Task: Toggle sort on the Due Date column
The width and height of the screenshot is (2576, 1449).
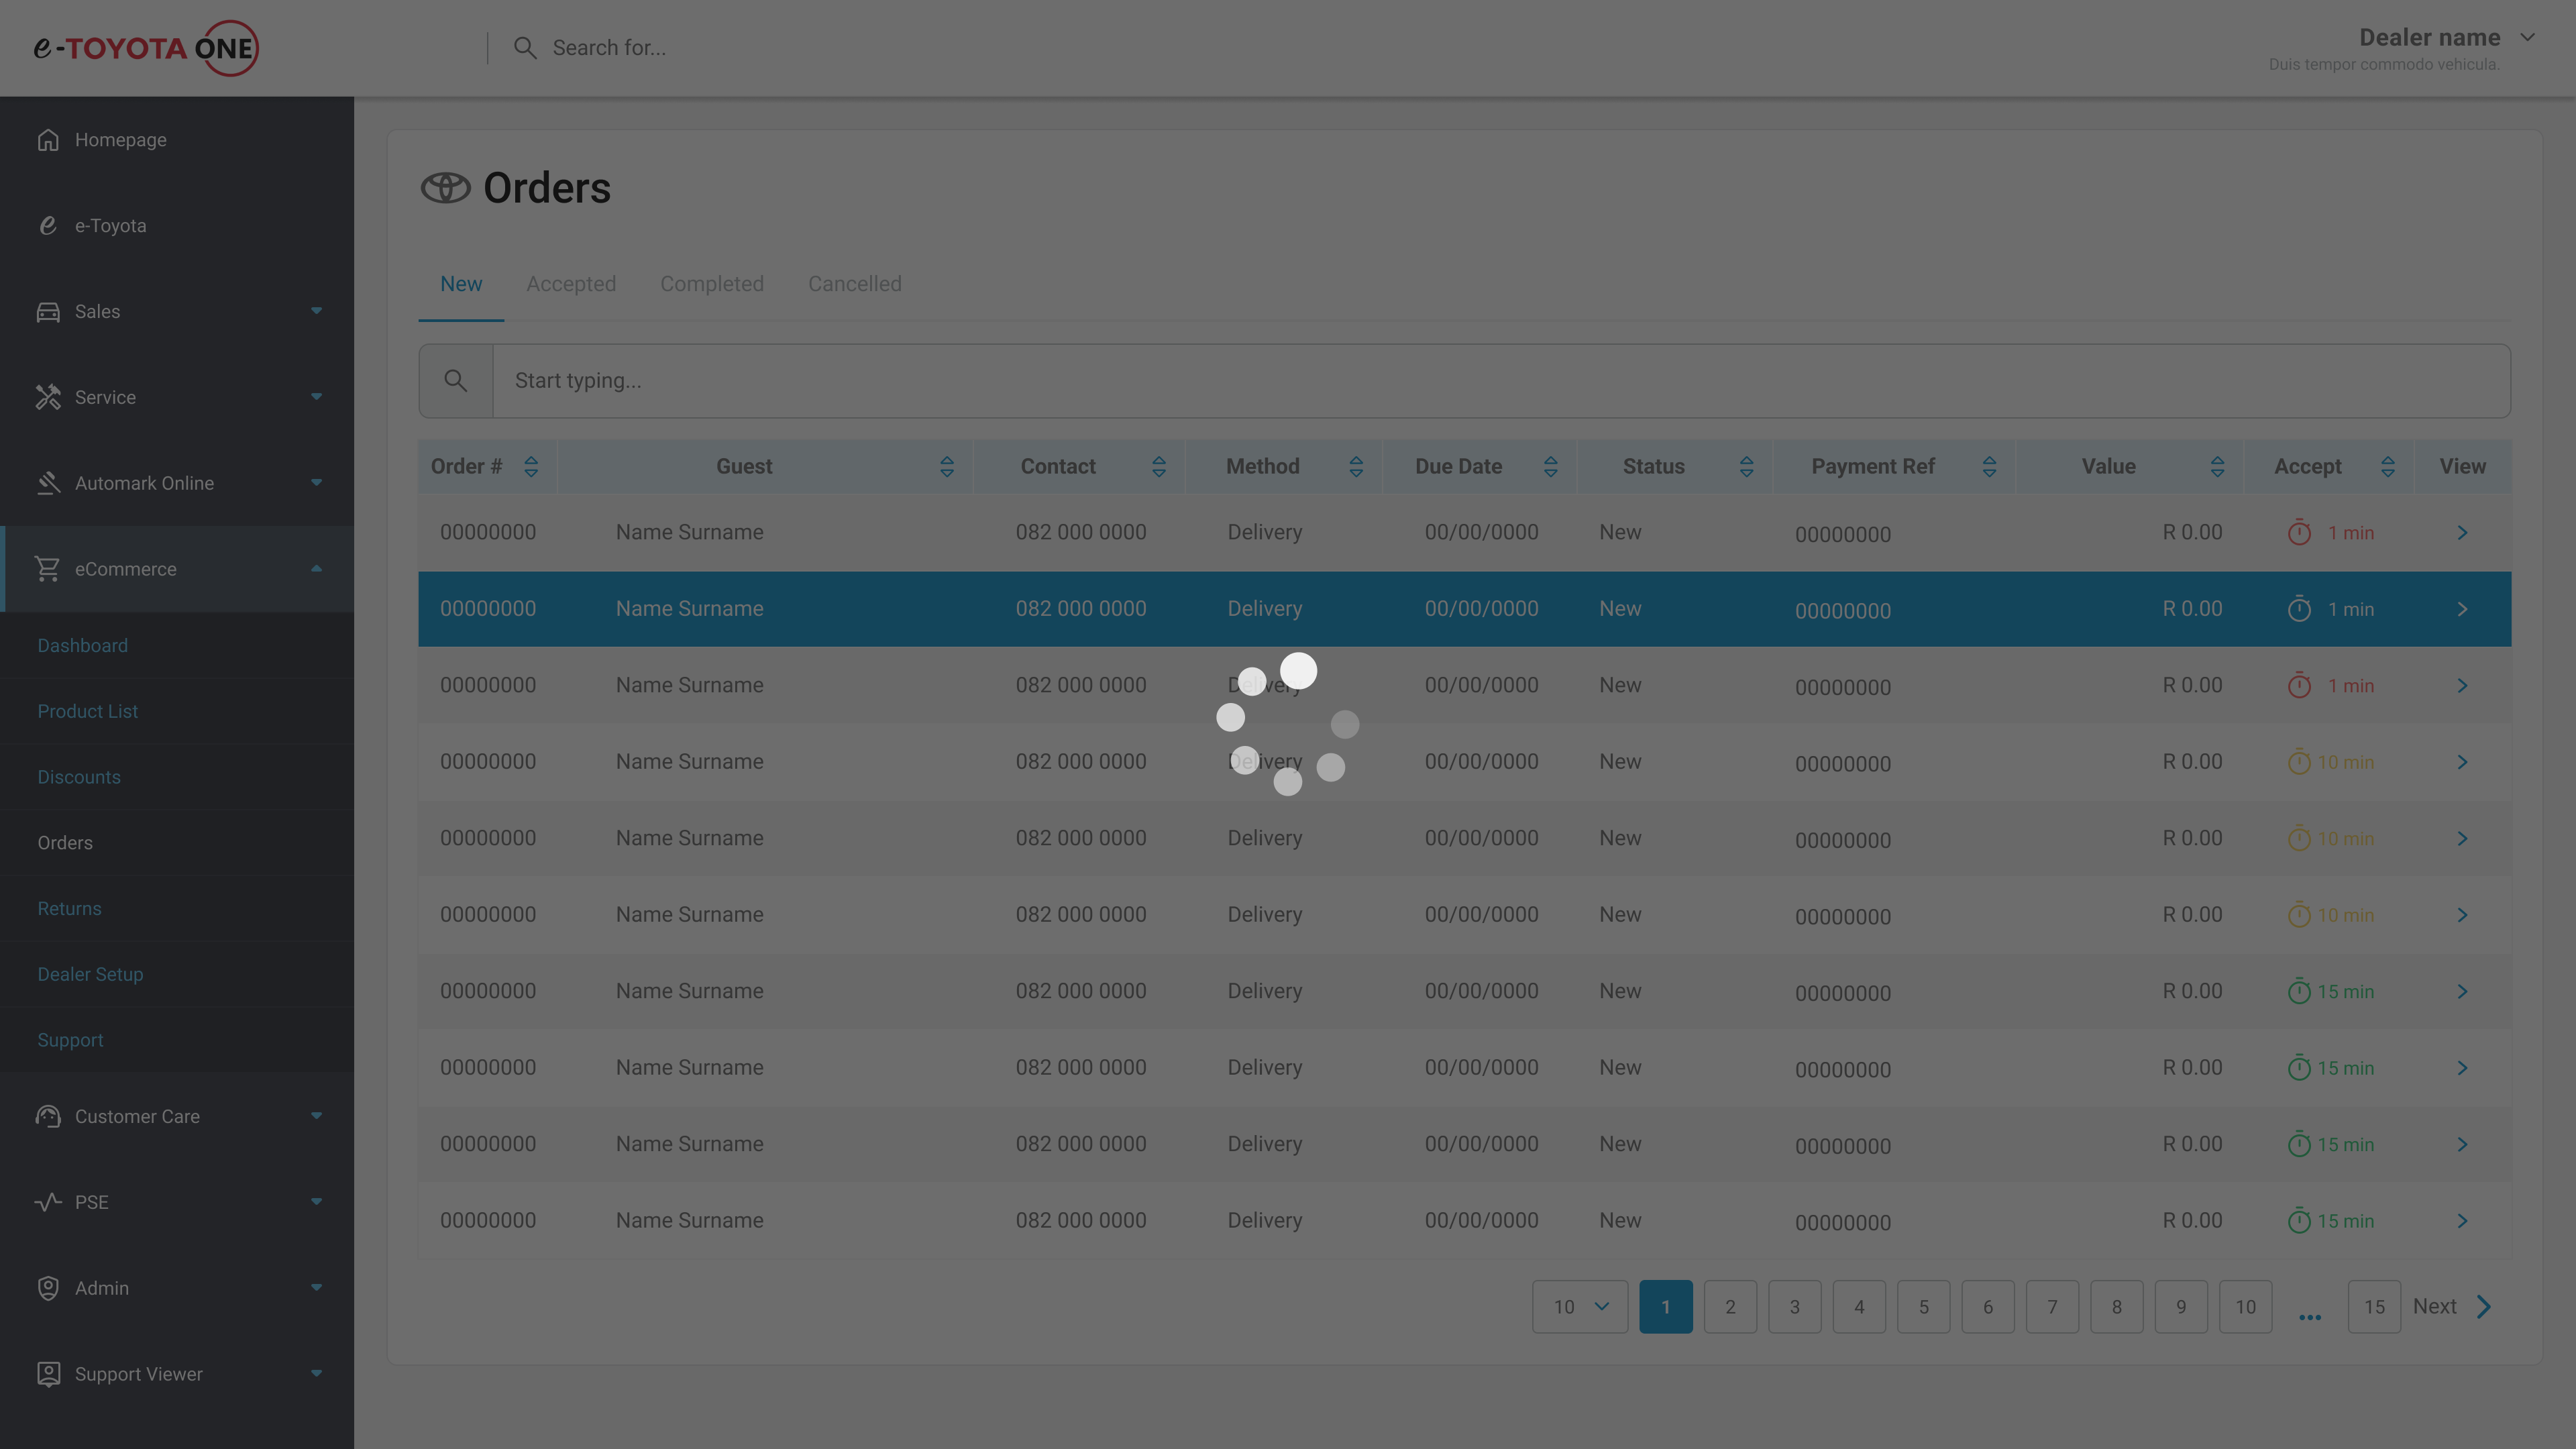Action: 1550,467
